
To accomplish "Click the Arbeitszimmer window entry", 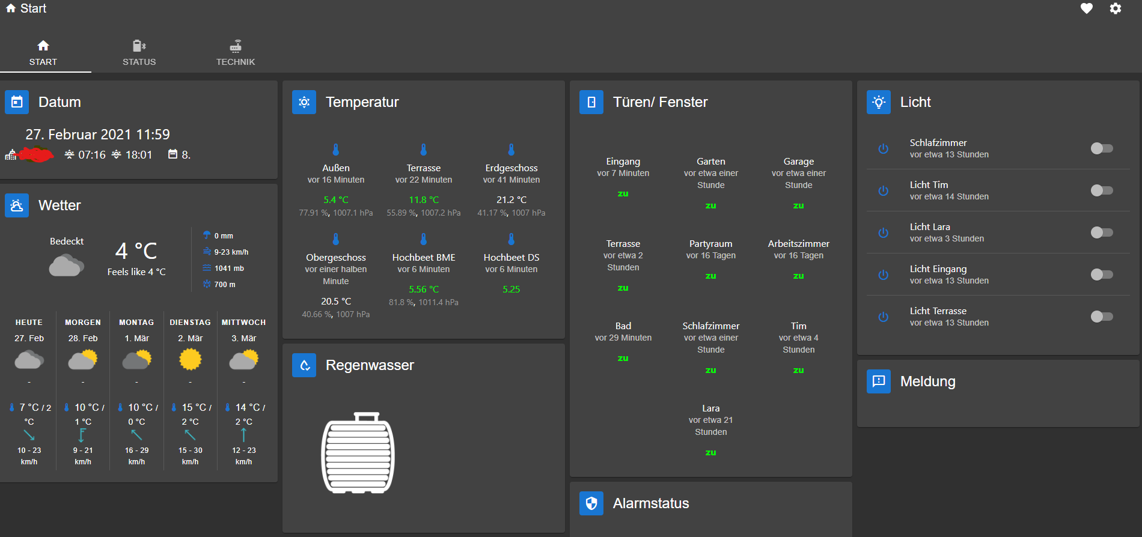I will pos(799,259).
